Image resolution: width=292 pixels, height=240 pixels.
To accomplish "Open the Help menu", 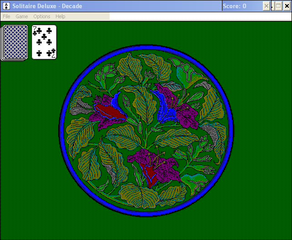I will tap(60, 16).
